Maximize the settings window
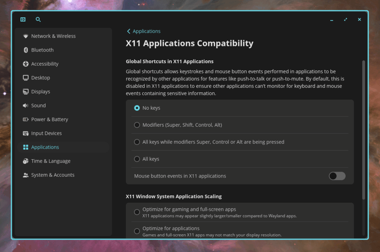 pyautogui.click(x=345, y=20)
